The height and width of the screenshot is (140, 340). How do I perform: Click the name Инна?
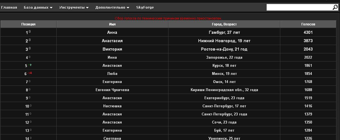pos(112,57)
